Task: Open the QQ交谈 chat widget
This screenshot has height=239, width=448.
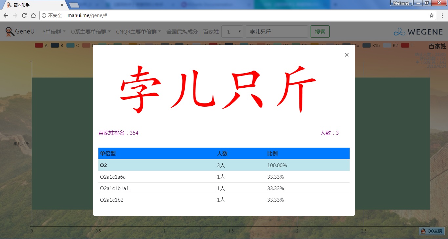Action: (432, 231)
